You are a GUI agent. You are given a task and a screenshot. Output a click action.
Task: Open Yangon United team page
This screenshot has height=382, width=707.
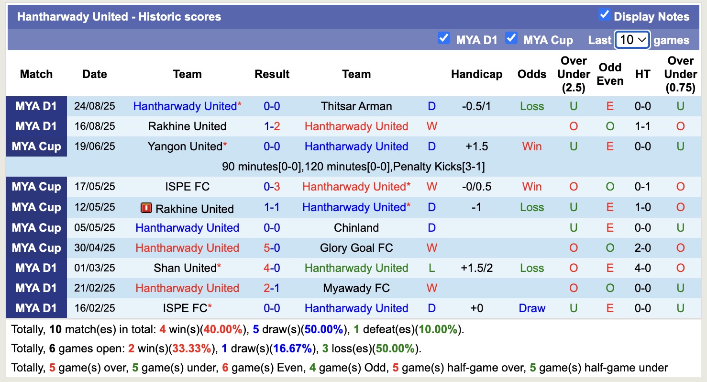(x=185, y=146)
